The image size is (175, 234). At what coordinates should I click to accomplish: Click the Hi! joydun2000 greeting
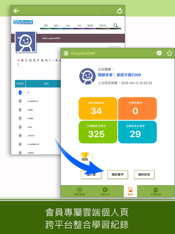tap(83, 53)
